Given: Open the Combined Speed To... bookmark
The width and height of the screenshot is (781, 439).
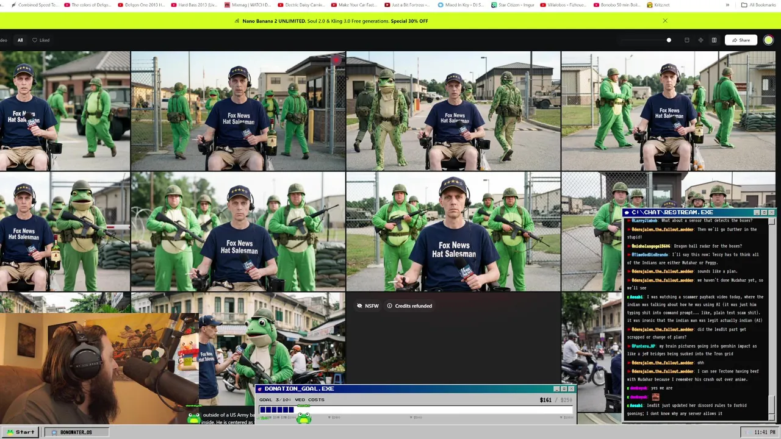Looking at the screenshot, I should (x=34, y=5).
